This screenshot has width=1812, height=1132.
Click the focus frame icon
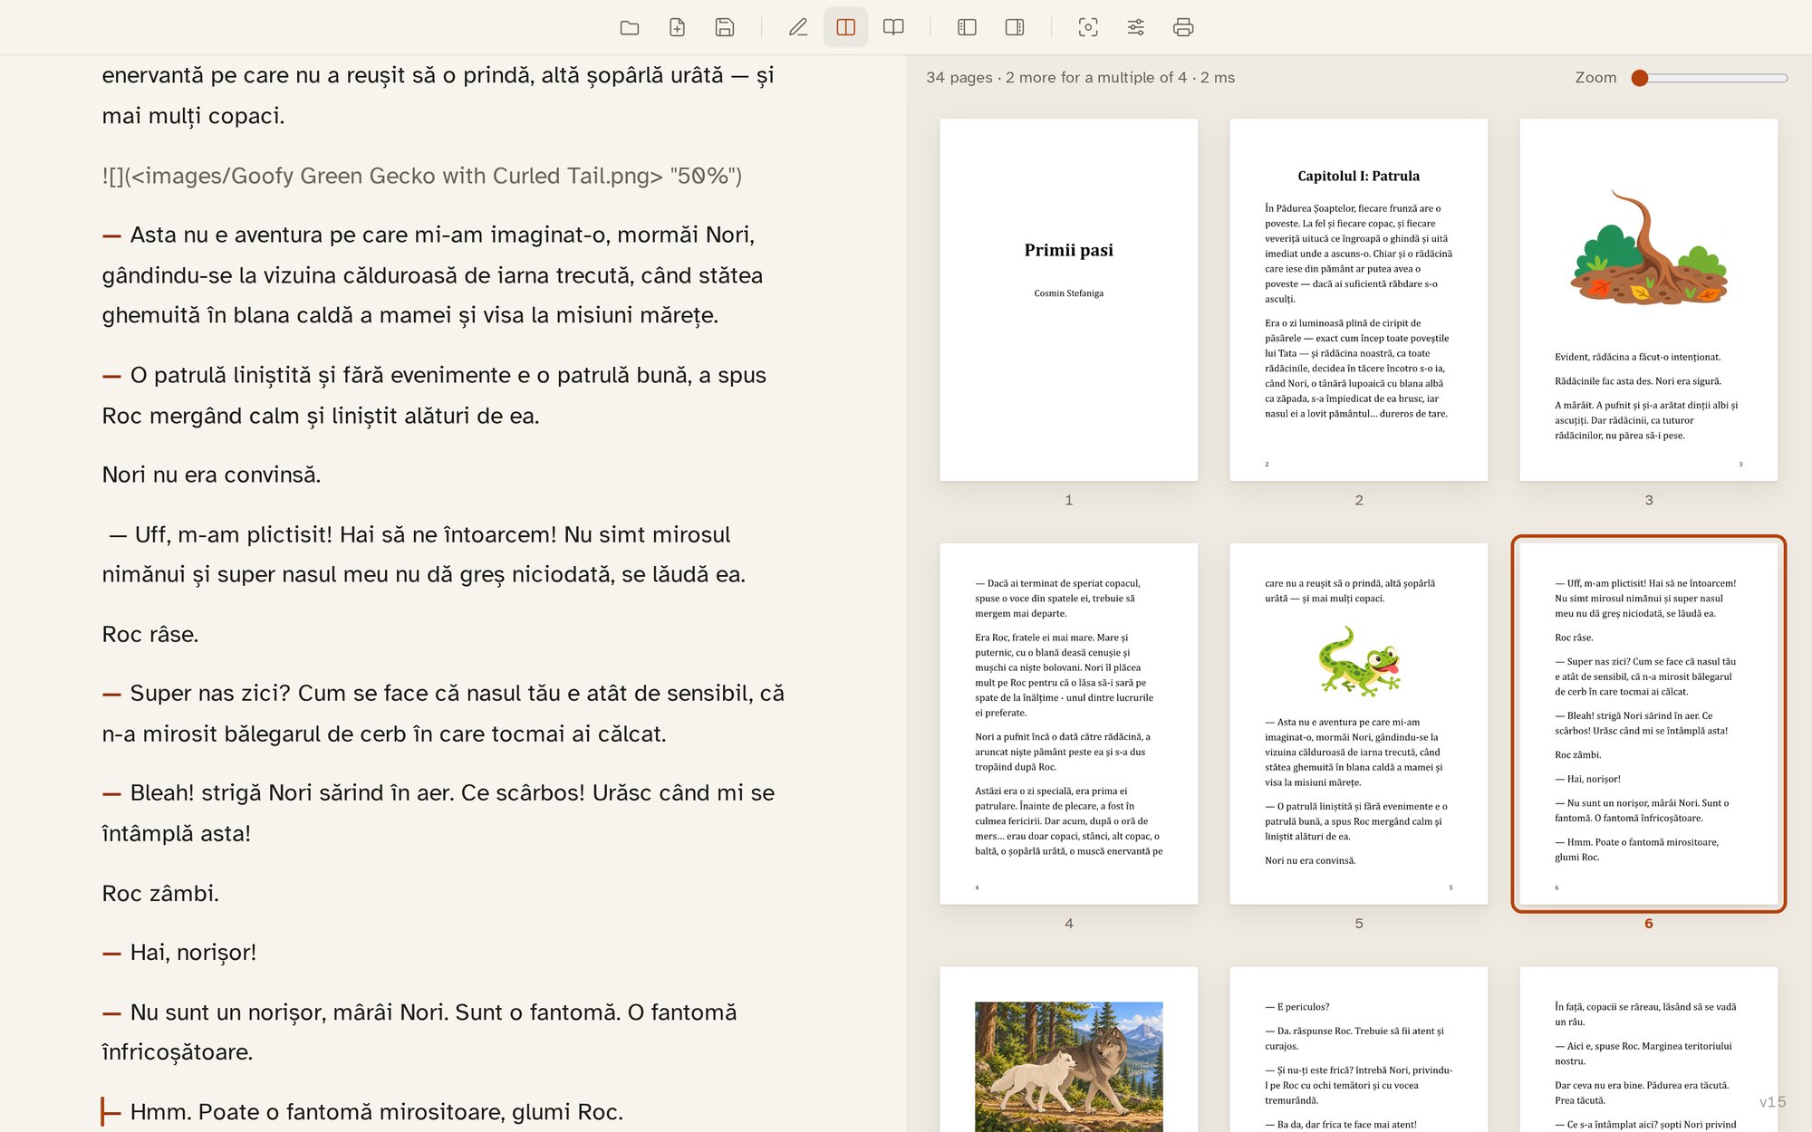click(1088, 27)
